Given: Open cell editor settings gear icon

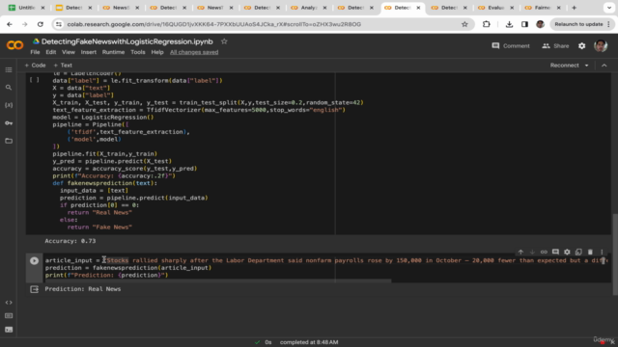Looking at the screenshot, I should [567, 252].
